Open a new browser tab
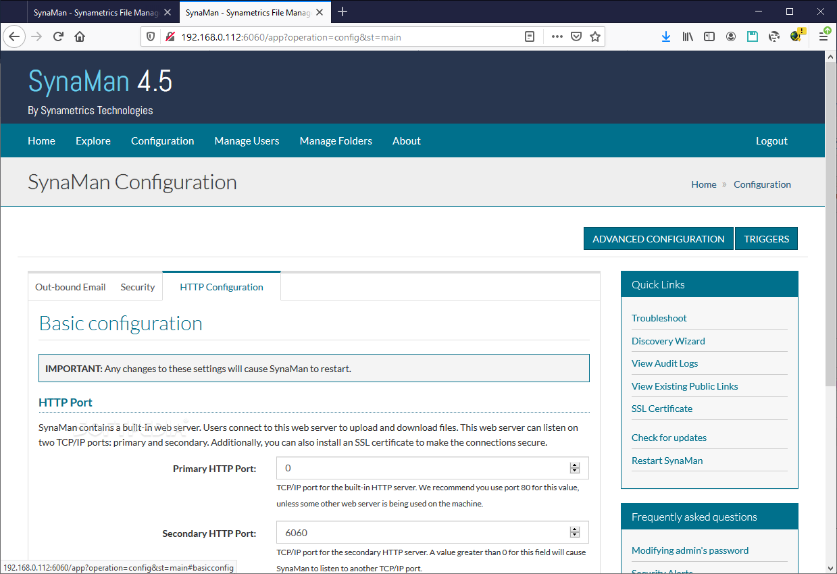This screenshot has height=574, width=837. click(x=343, y=11)
